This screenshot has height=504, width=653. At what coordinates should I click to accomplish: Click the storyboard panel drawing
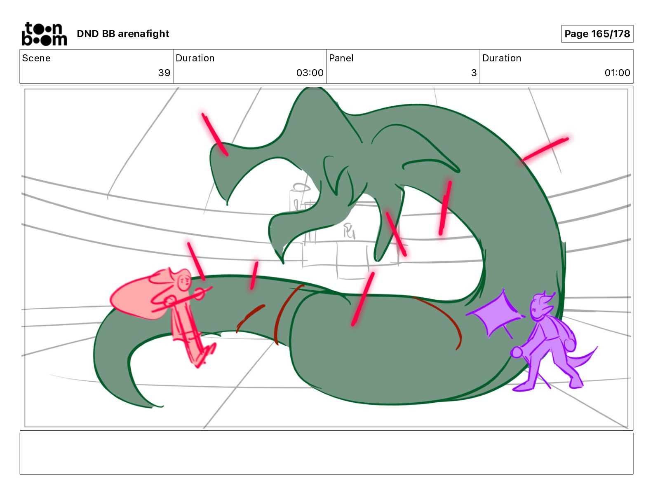tap(326, 258)
